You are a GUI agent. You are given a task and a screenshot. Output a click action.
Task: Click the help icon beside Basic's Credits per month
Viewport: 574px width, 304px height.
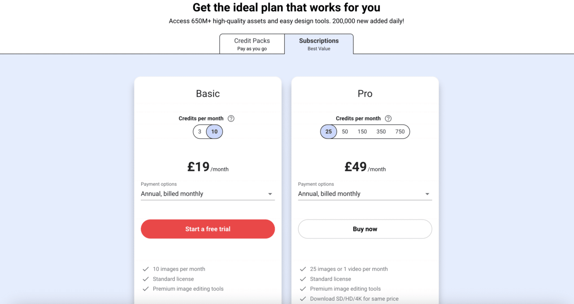231,118
